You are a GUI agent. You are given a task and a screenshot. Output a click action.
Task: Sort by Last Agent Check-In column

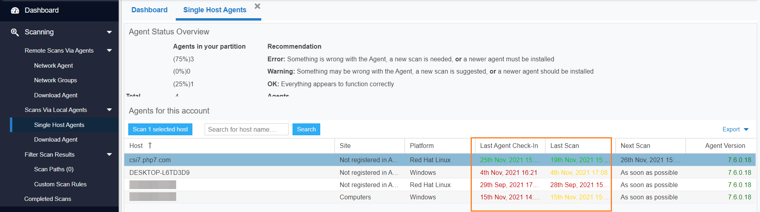tap(509, 146)
